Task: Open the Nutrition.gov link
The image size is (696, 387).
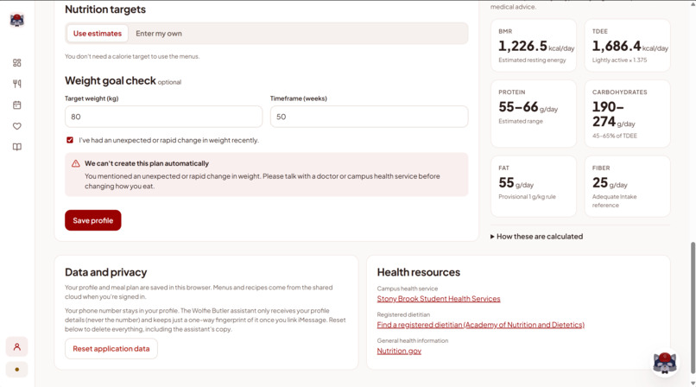Action: point(399,351)
